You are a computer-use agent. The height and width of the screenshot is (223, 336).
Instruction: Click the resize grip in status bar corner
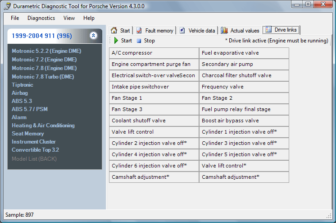(x=329, y=216)
